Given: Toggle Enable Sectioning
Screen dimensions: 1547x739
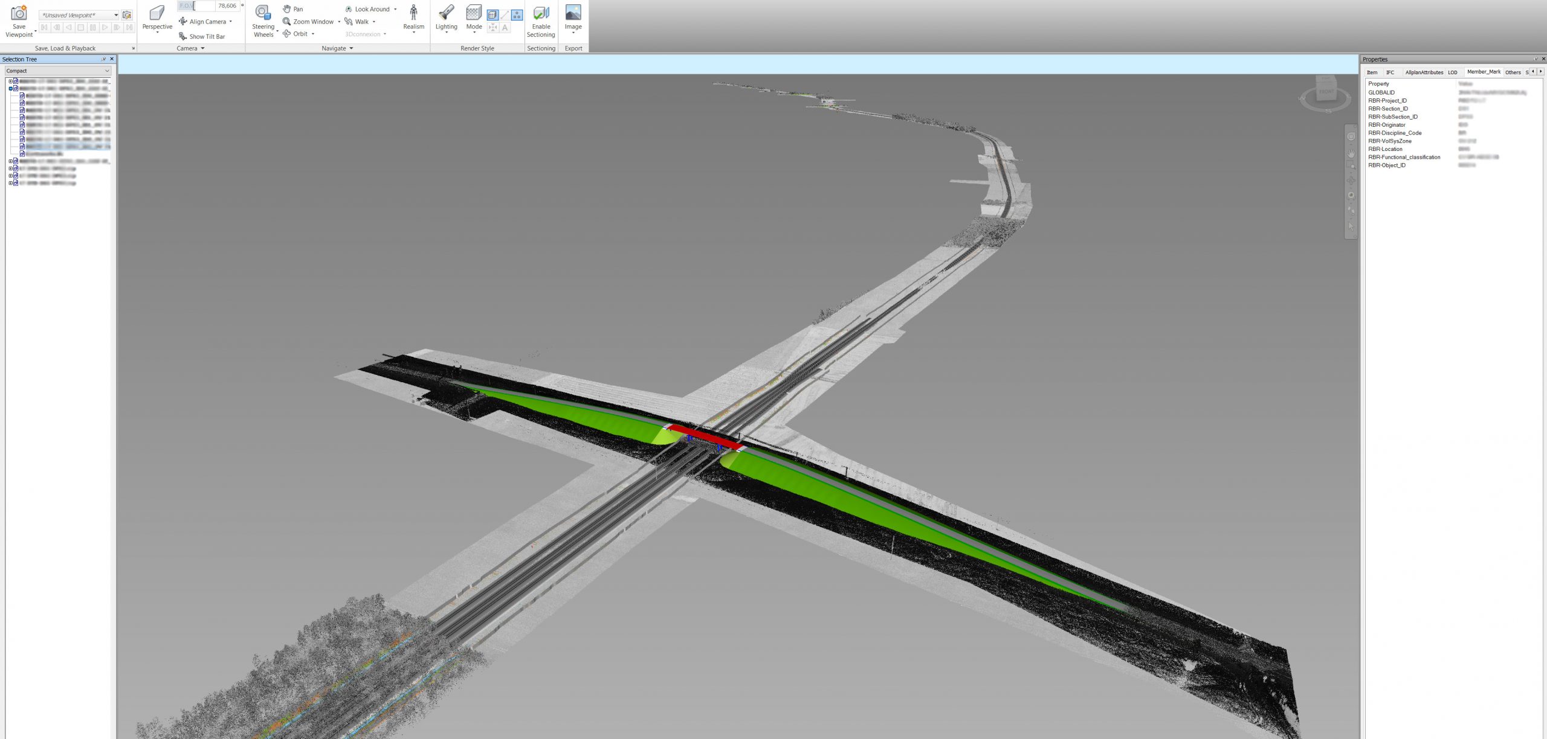Looking at the screenshot, I should coord(541,13).
